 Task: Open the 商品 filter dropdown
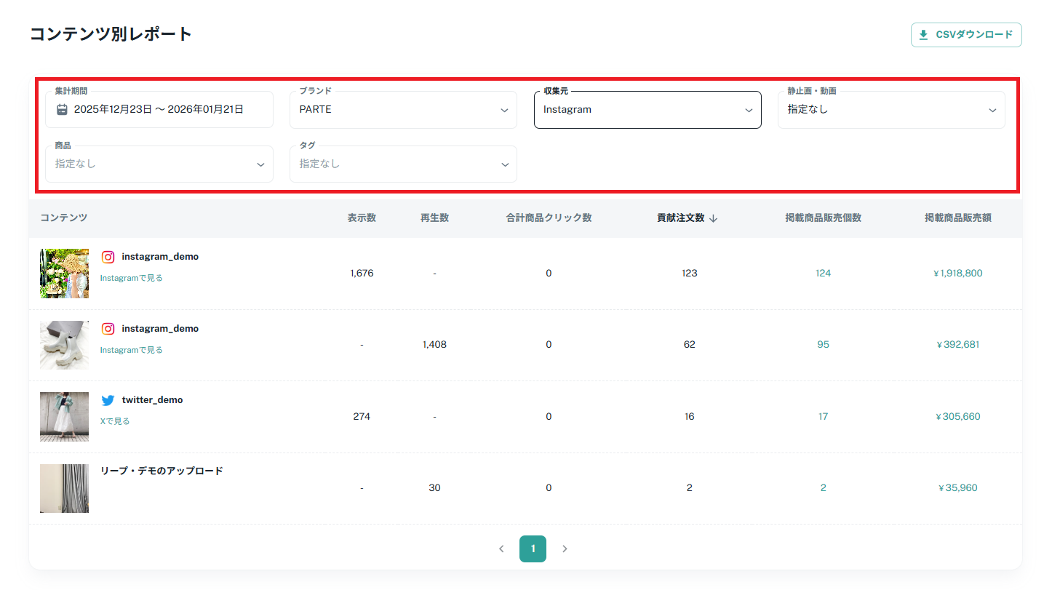point(159,164)
